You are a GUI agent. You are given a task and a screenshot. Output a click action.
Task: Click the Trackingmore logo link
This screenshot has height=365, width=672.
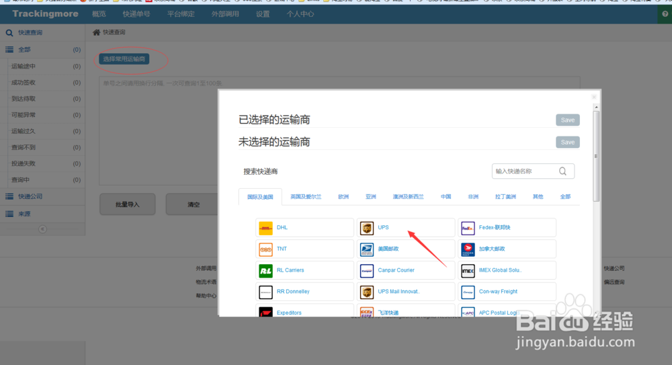46,13
